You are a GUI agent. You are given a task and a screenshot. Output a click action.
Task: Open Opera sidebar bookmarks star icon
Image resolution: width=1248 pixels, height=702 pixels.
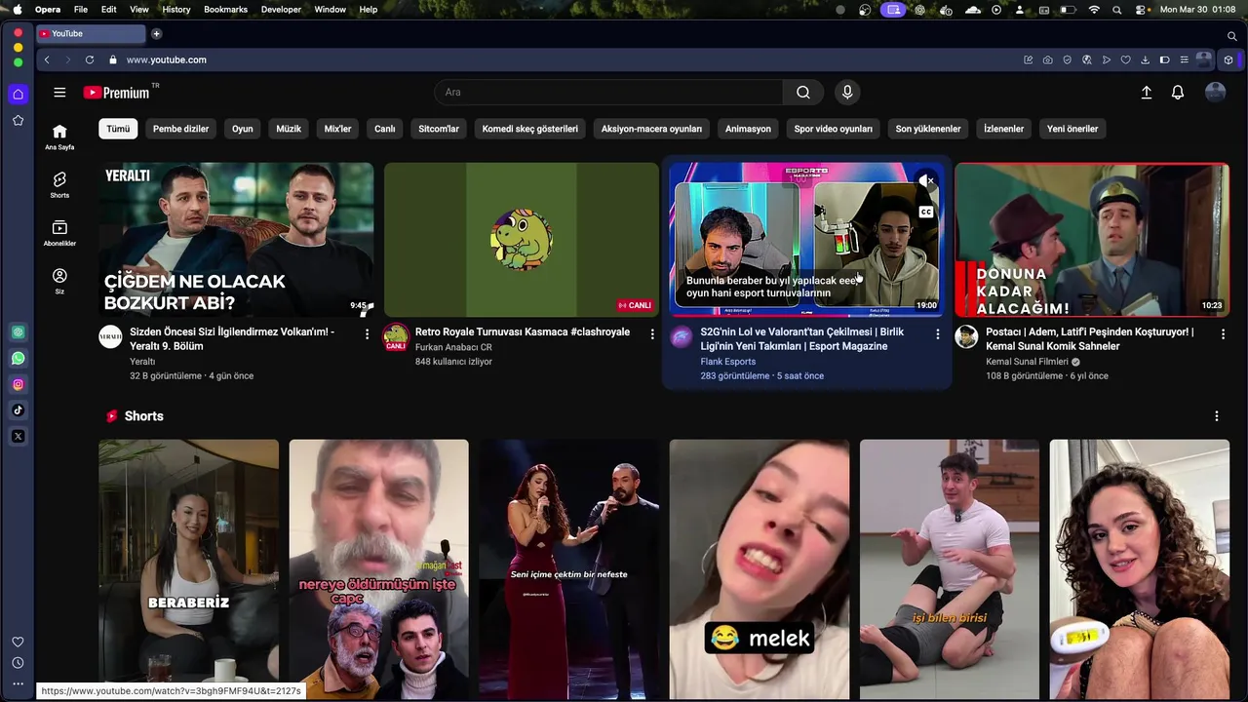click(18, 121)
